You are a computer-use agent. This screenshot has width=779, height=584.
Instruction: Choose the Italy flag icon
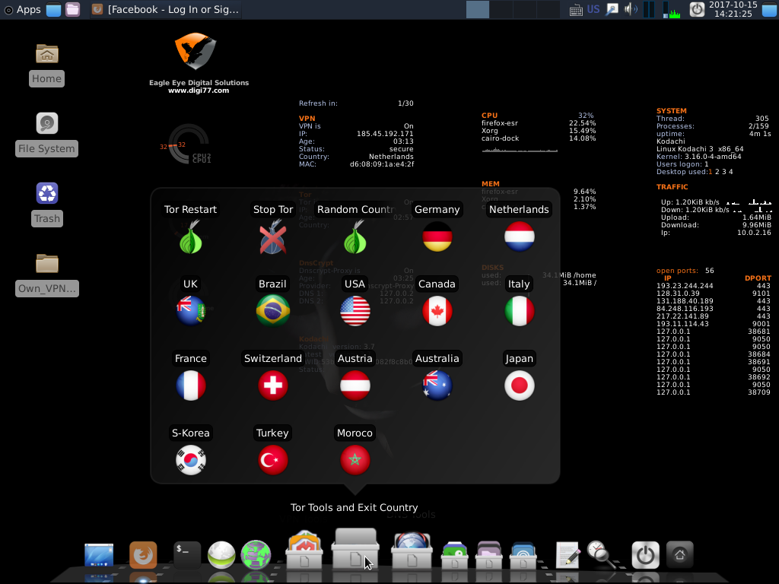pos(519,311)
